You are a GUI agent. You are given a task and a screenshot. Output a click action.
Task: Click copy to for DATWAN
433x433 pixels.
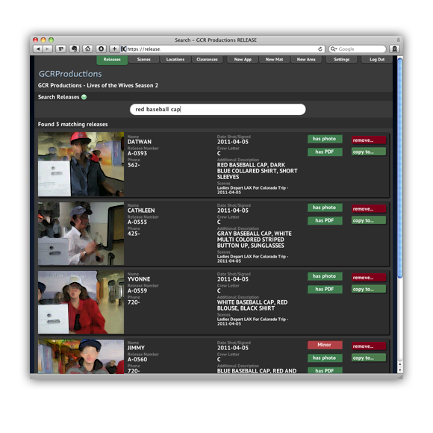(x=369, y=152)
